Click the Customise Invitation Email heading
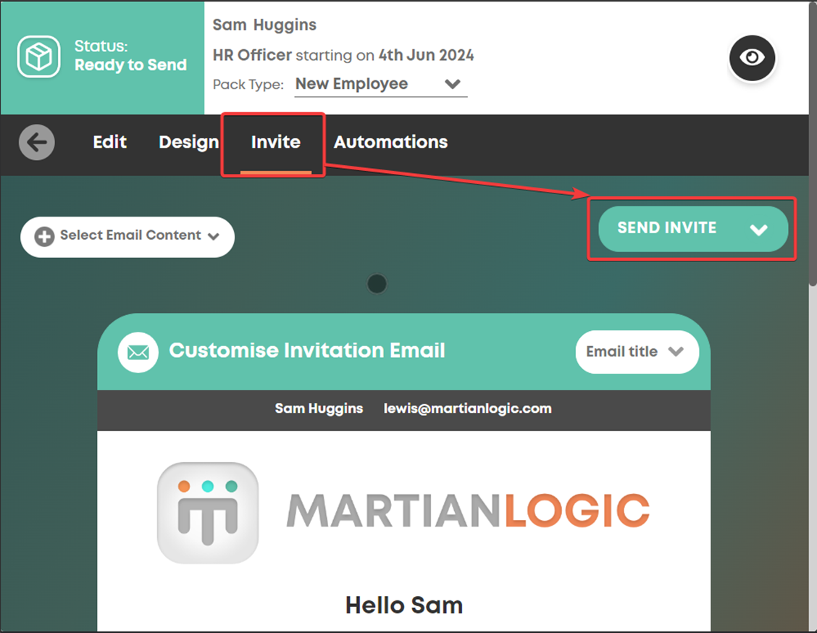817x633 pixels. [307, 351]
